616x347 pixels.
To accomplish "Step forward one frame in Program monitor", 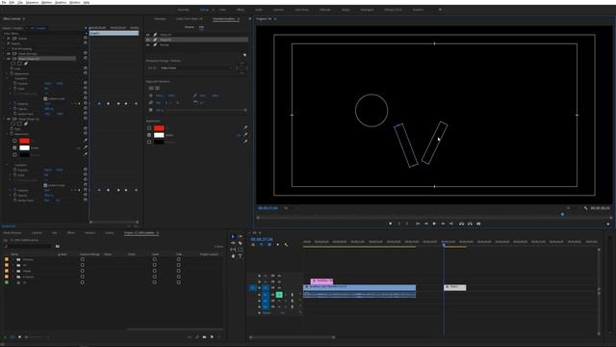I will tap(443, 224).
